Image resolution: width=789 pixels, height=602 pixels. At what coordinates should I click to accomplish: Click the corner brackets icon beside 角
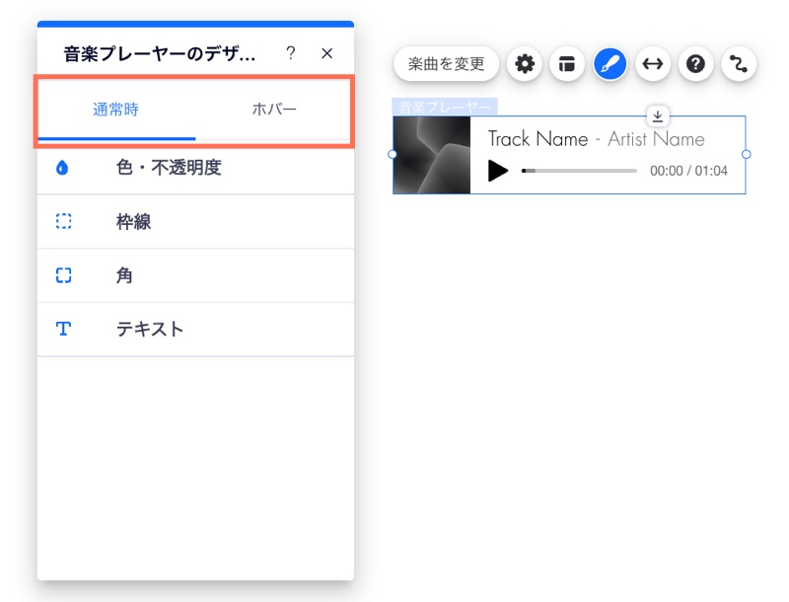tap(64, 275)
